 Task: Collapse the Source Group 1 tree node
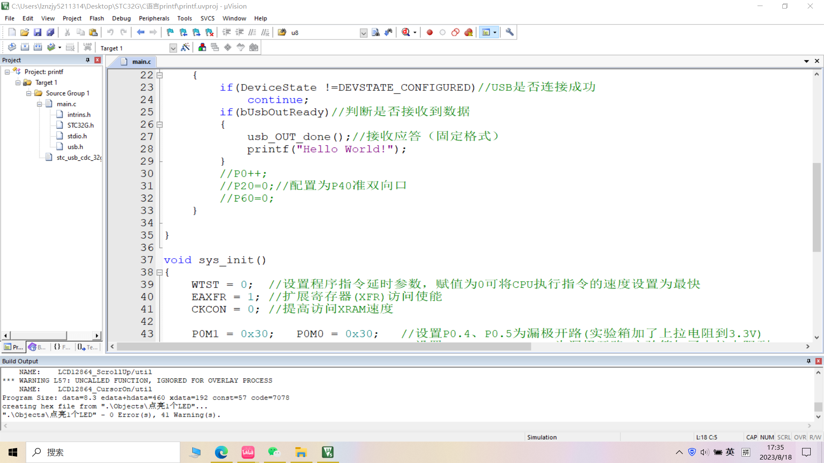28,93
